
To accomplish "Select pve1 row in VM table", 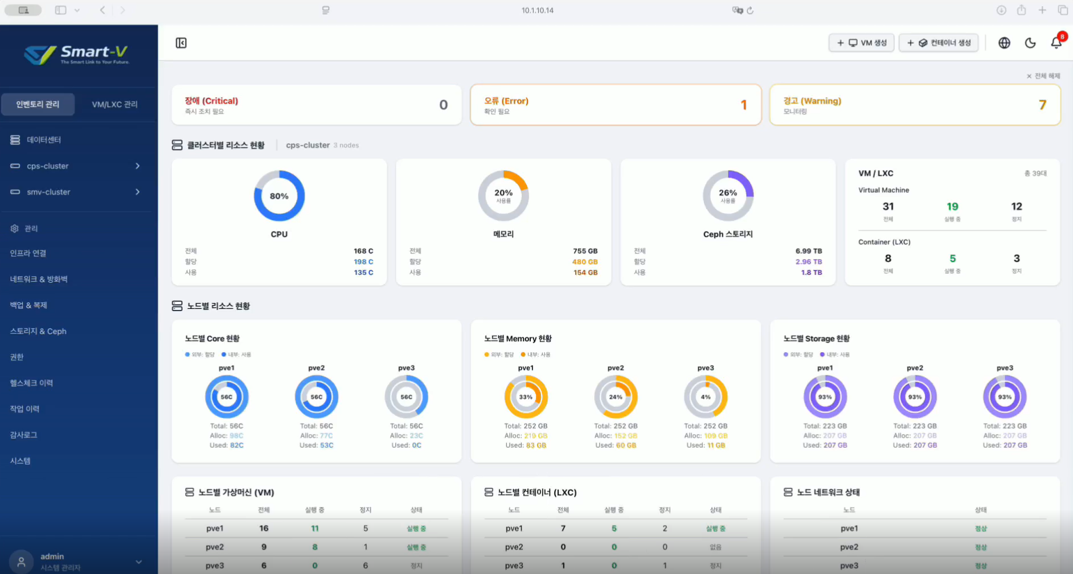I will [317, 528].
